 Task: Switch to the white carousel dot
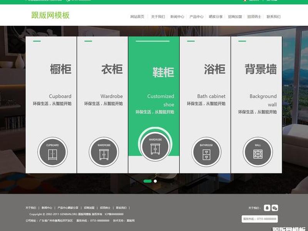point(155,181)
